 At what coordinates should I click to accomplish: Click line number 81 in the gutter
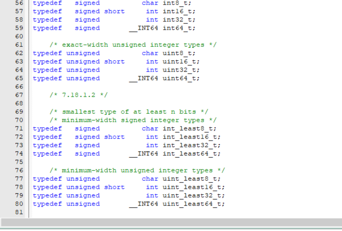[19, 212]
